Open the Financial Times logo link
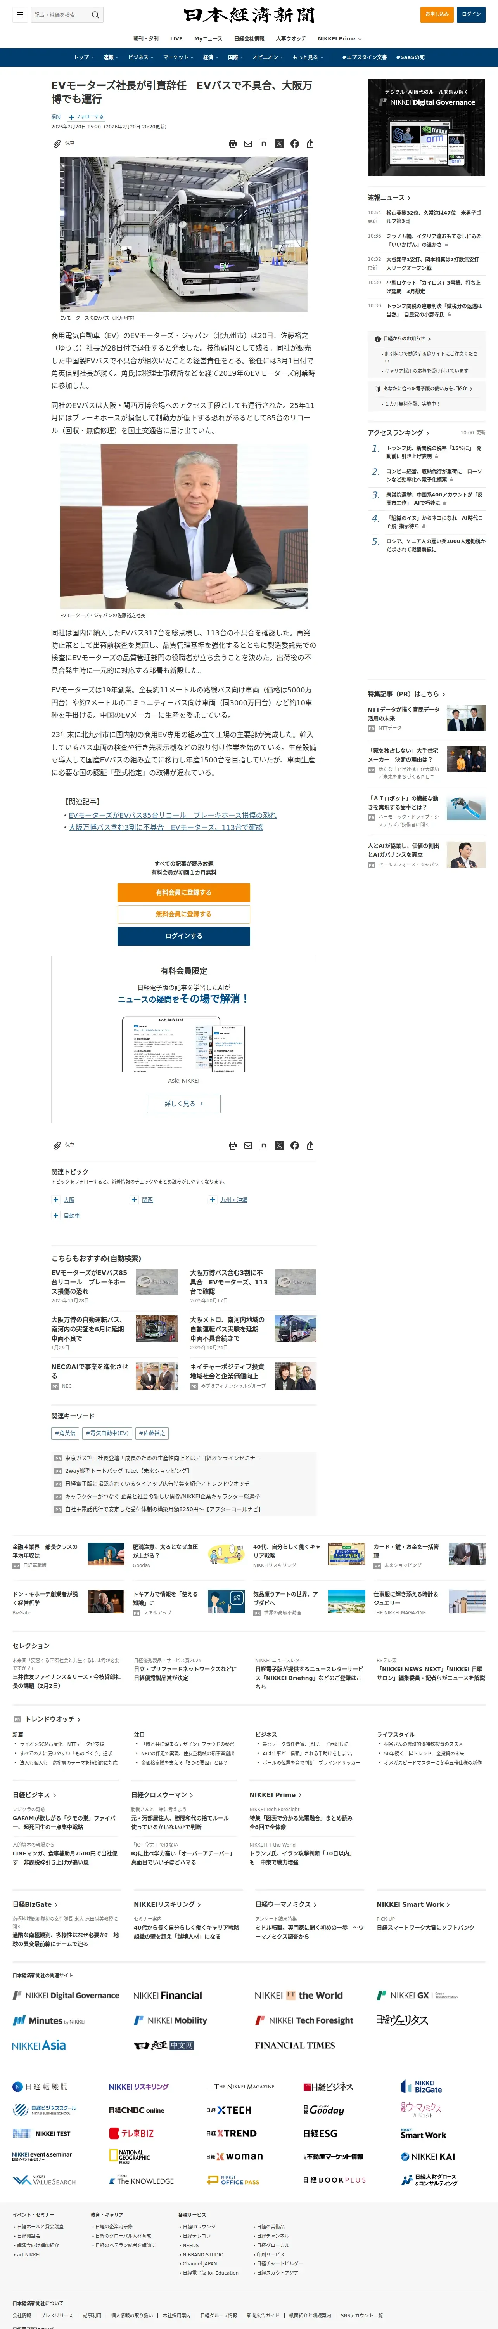The image size is (498, 2329). pyautogui.click(x=295, y=2045)
